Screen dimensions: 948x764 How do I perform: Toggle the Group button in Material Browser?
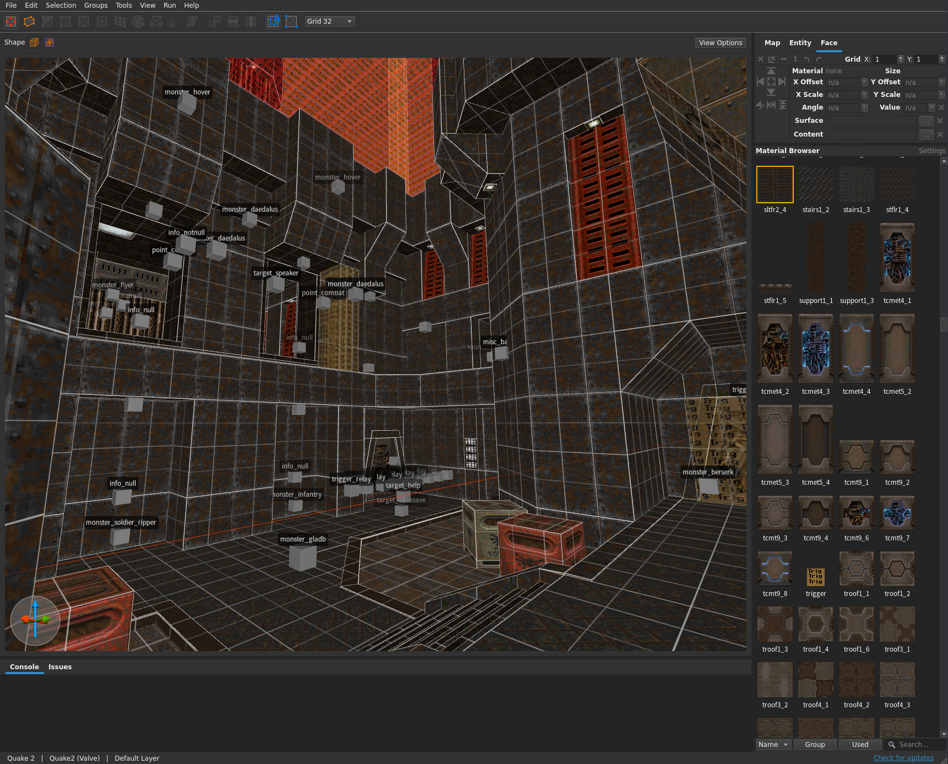815,745
